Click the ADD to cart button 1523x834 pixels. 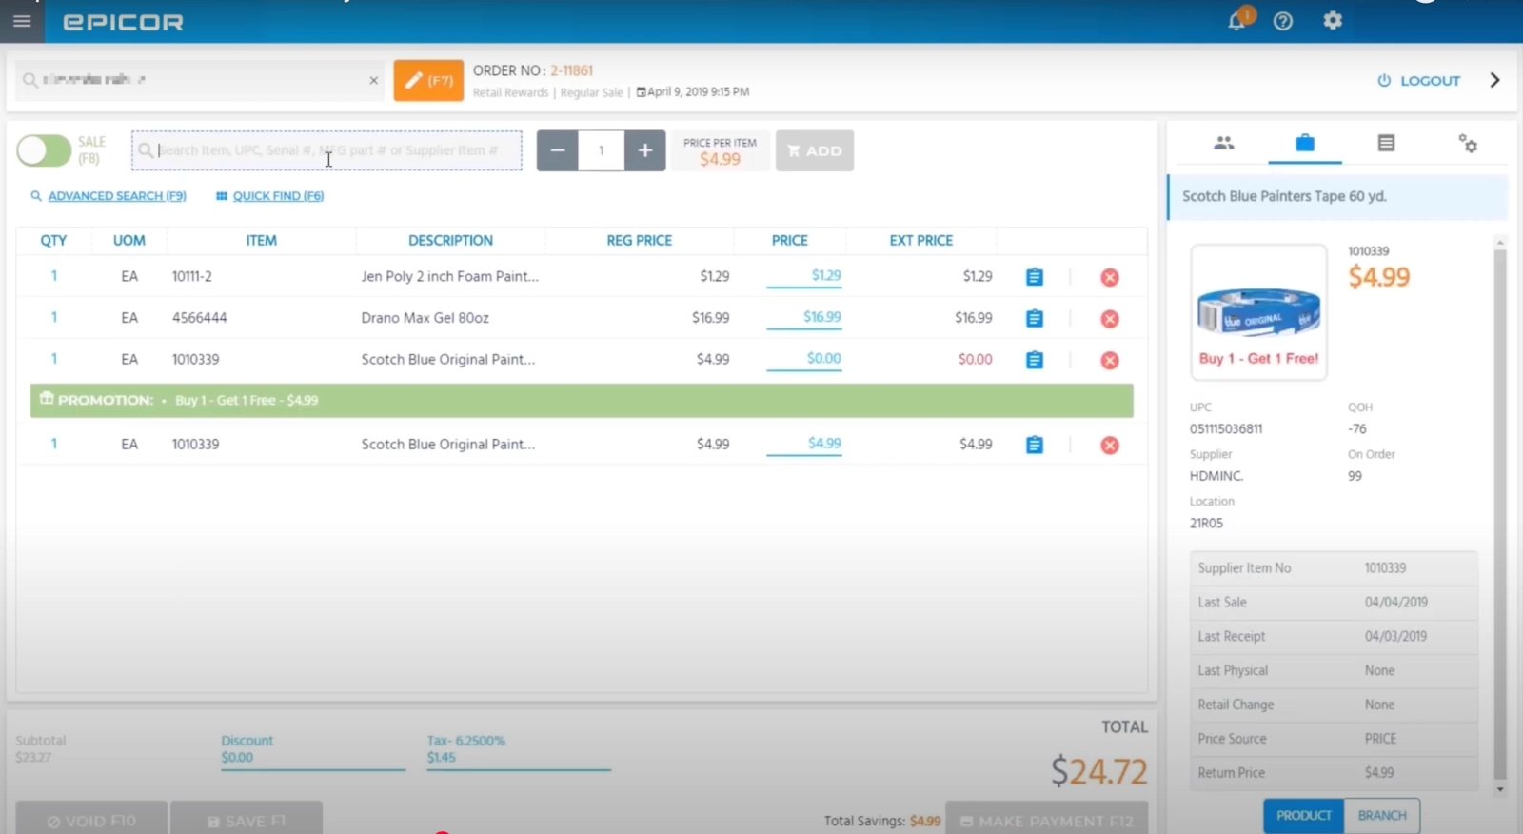point(815,150)
